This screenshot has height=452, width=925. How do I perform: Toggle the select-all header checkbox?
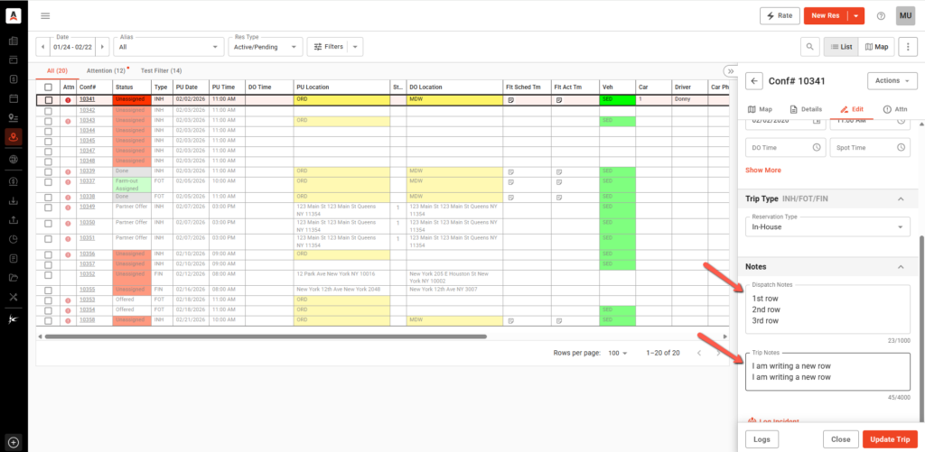click(49, 88)
